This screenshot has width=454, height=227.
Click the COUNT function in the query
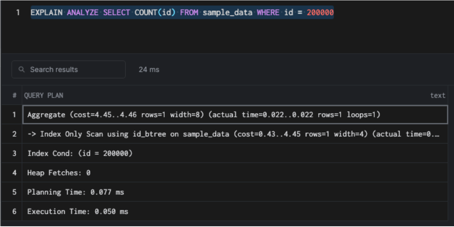click(145, 12)
